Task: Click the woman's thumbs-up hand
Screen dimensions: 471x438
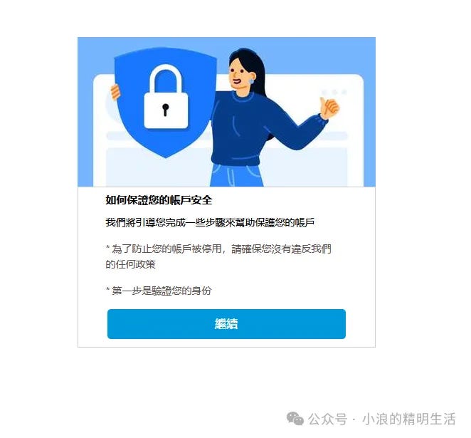Action: 329,108
